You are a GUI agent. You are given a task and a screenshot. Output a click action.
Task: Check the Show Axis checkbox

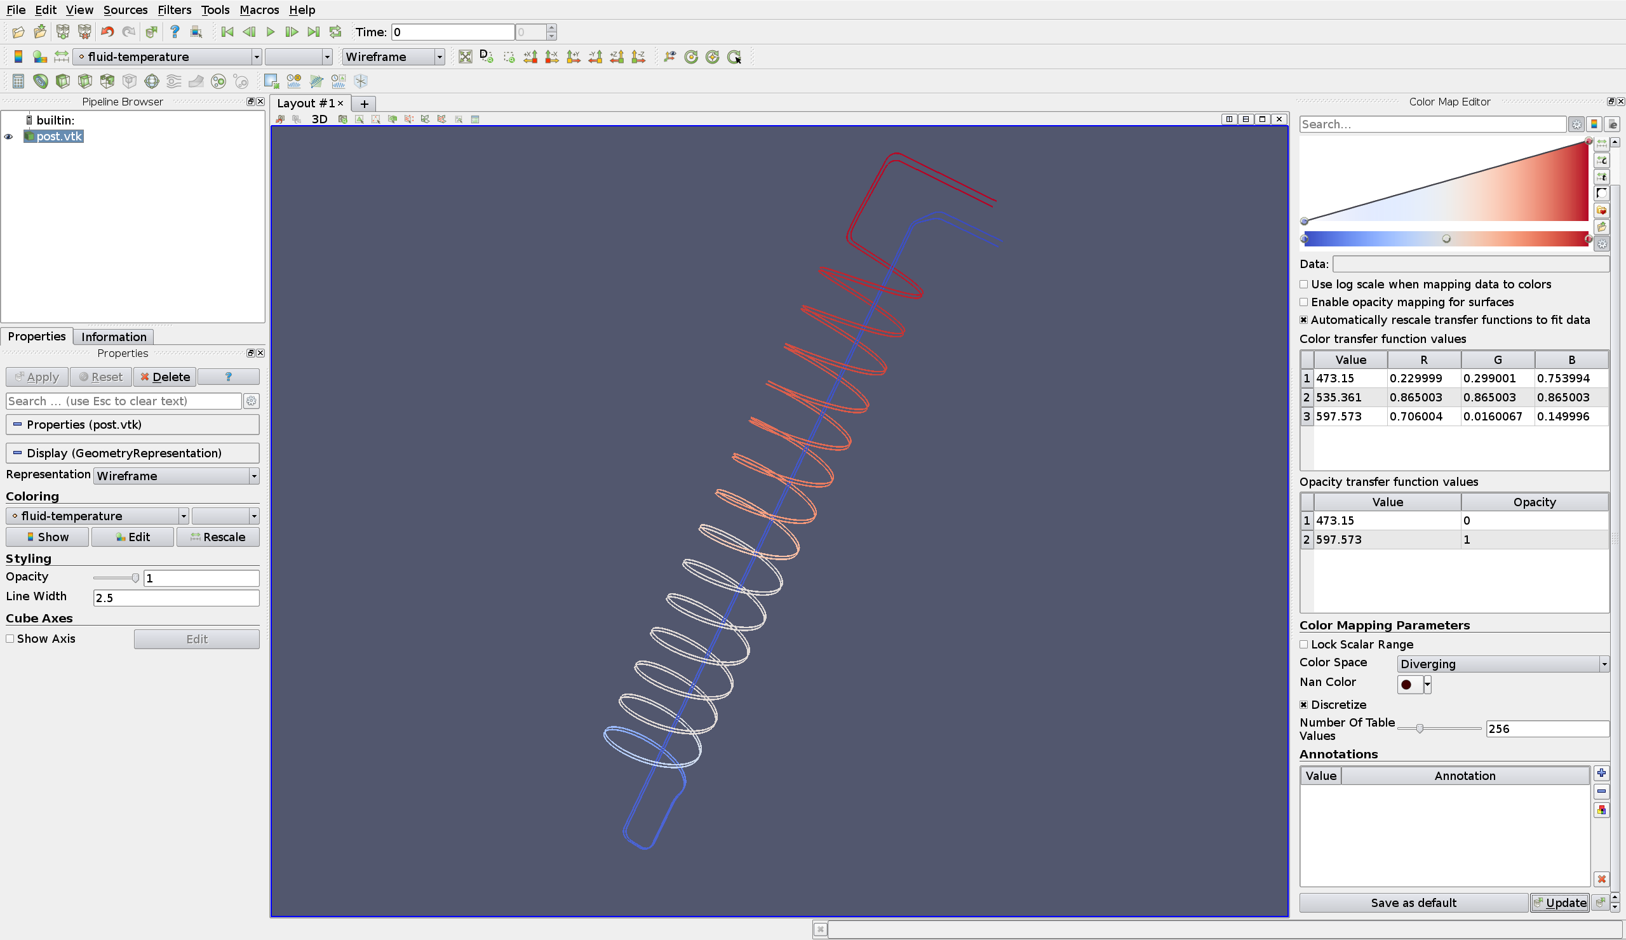[10, 639]
